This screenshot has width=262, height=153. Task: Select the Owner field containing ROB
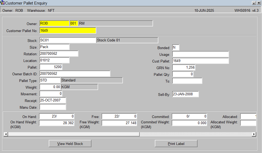pos(54,23)
